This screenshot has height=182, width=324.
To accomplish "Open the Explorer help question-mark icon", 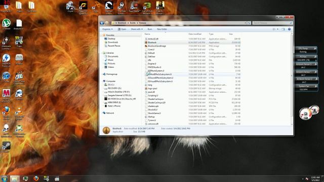I will pyautogui.click(x=289, y=29).
